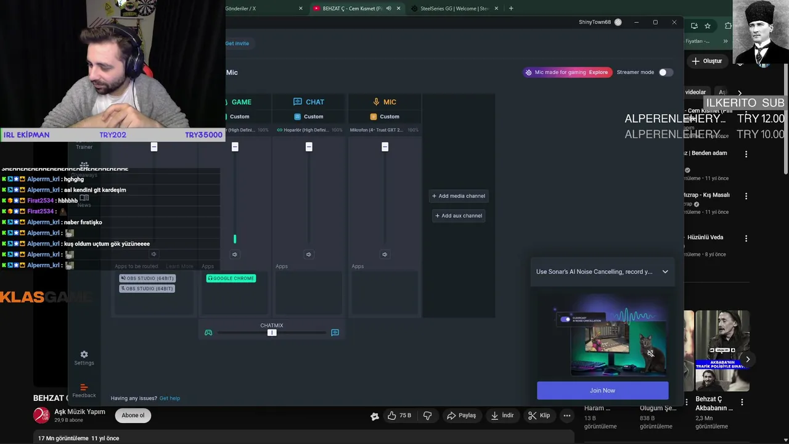Open MIC channel Custom preset dropdown
Image resolution: width=789 pixels, height=444 pixels.
coord(385,117)
